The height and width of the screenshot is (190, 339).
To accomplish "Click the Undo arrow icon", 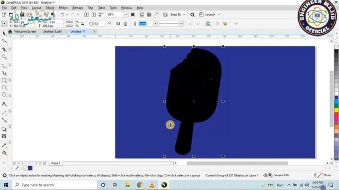I will 63,14.
